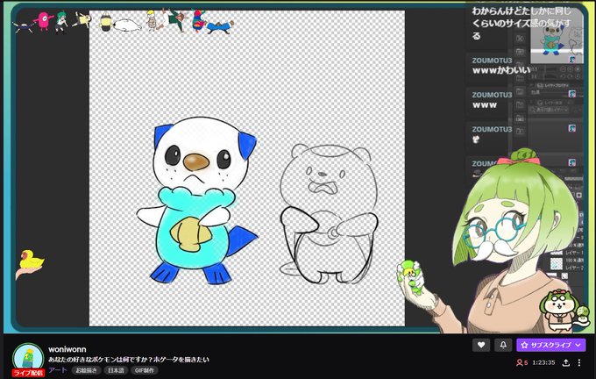This screenshot has width=596, height=379.
Task: Open woniwonn channel avatar
Action: click(x=28, y=359)
